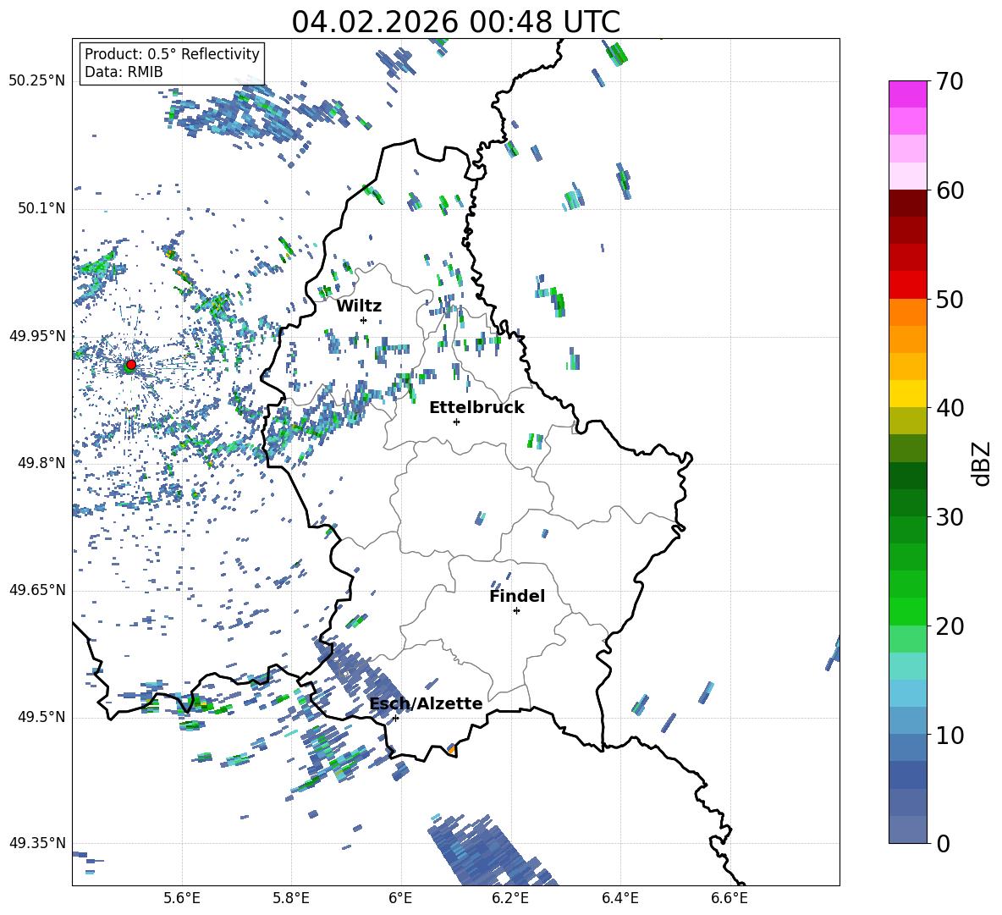This screenshot has height=915, width=1002.
Task: Click the 5.8°E longitude label
Action: [291, 898]
